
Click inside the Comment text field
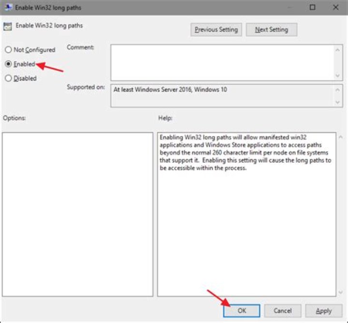[222, 62]
